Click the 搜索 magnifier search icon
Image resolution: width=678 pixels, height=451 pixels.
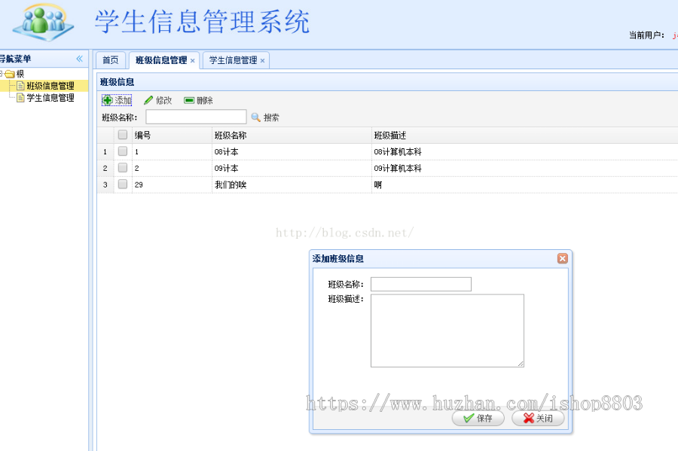click(256, 117)
